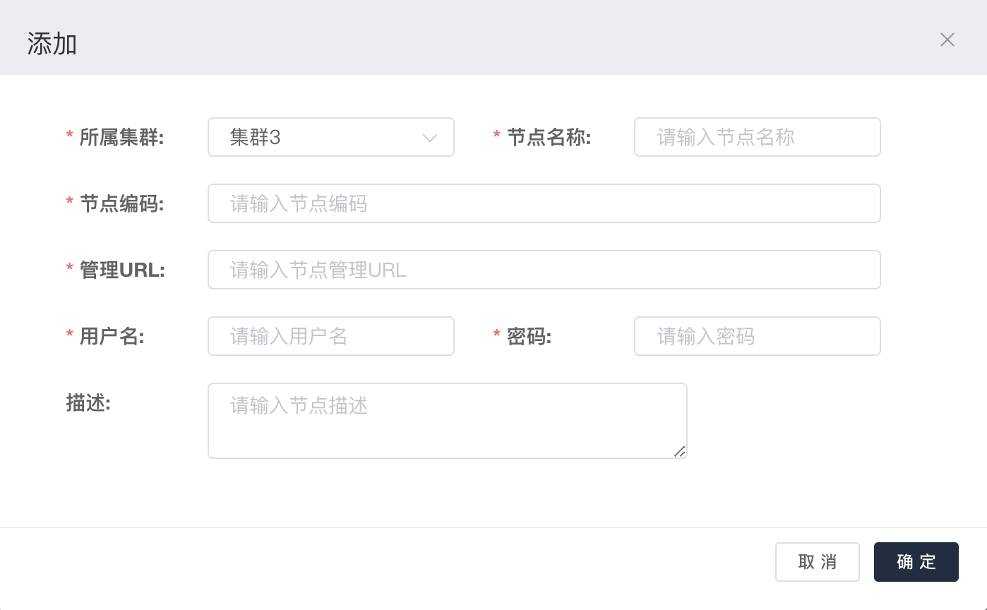Click the 管理URL field label

tap(122, 270)
